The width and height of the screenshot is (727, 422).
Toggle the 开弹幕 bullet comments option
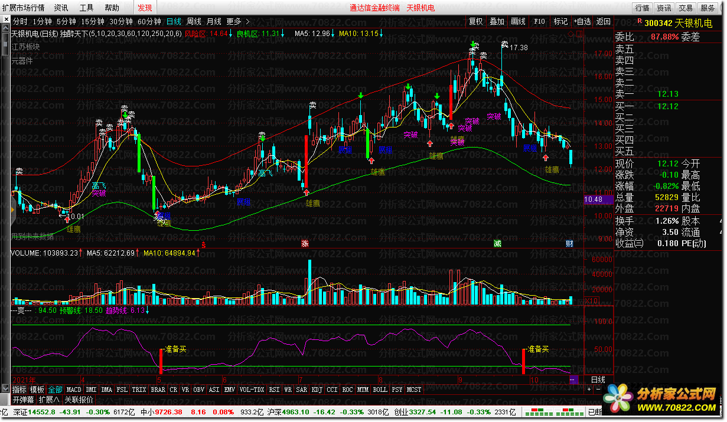pyautogui.click(x=24, y=400)
